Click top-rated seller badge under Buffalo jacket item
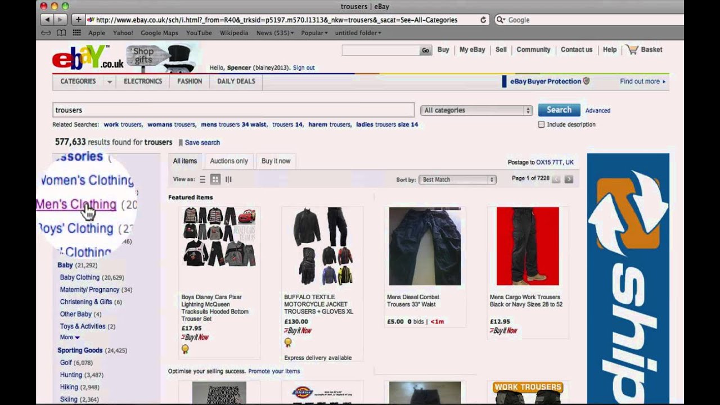 click(288, 342)
